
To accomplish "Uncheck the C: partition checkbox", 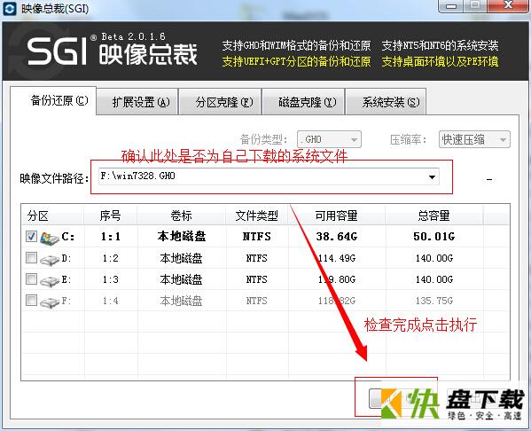I will (31, 236).
